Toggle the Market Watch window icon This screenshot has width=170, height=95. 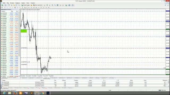coord(9,5)
